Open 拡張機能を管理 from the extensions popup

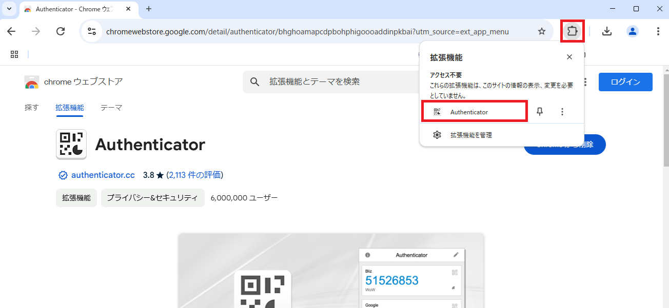tap(470, 135)
